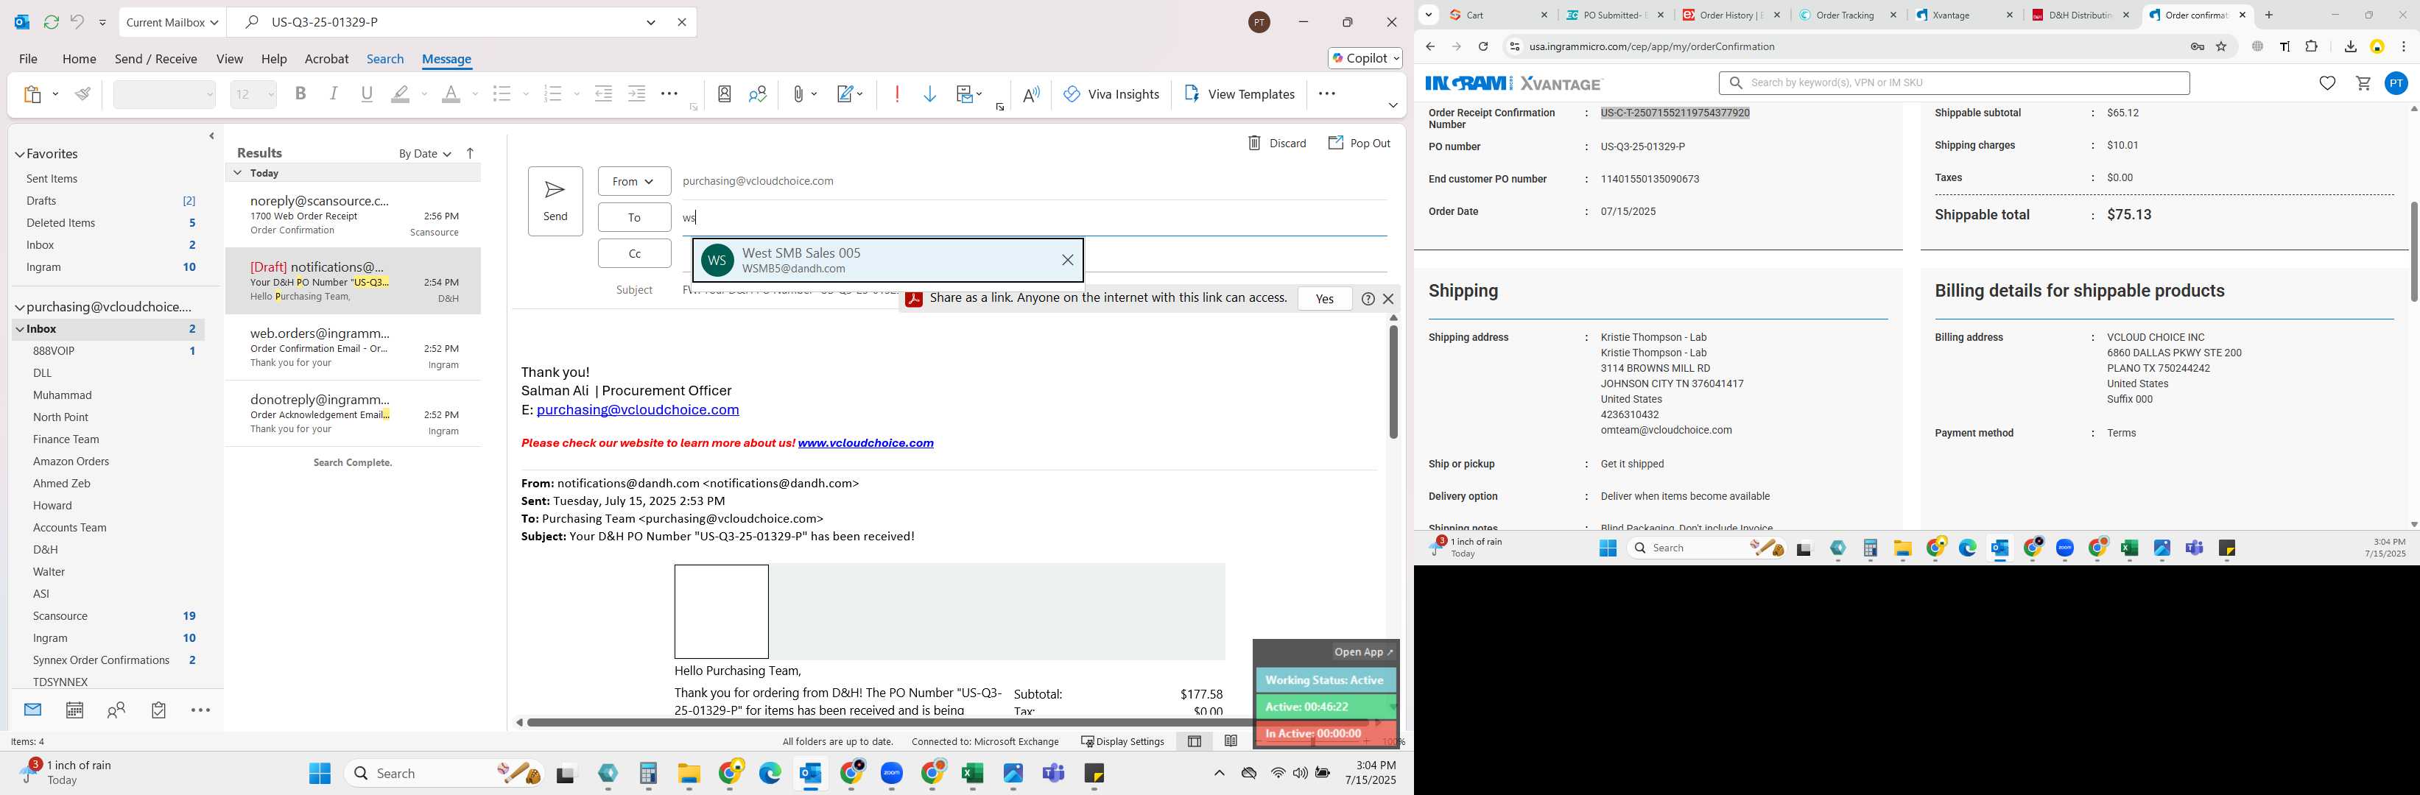2420x795 pixels.
Task: Open View Templates
Action: 1239,94
